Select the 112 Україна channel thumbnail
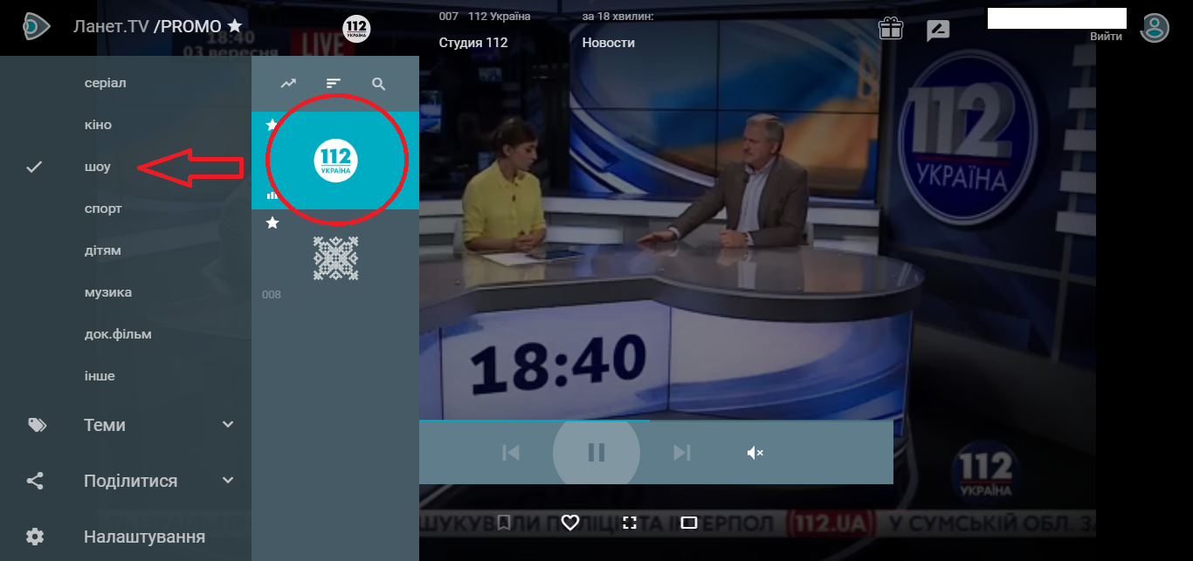This screenshot has height=561, width=1193. pos(335,161)
